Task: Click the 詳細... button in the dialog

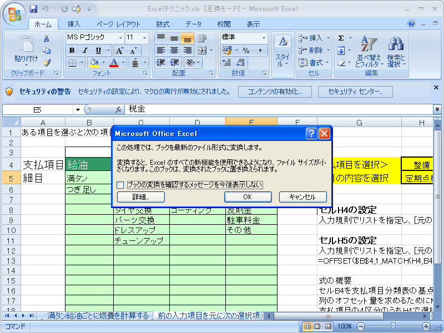Action: click(141, 197)
